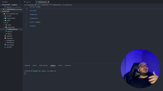The height and width of the screenshot is (91, 163).
Task: Click Vue icon beside HelloWorld.vue tree row
Action: coord(7,29)
